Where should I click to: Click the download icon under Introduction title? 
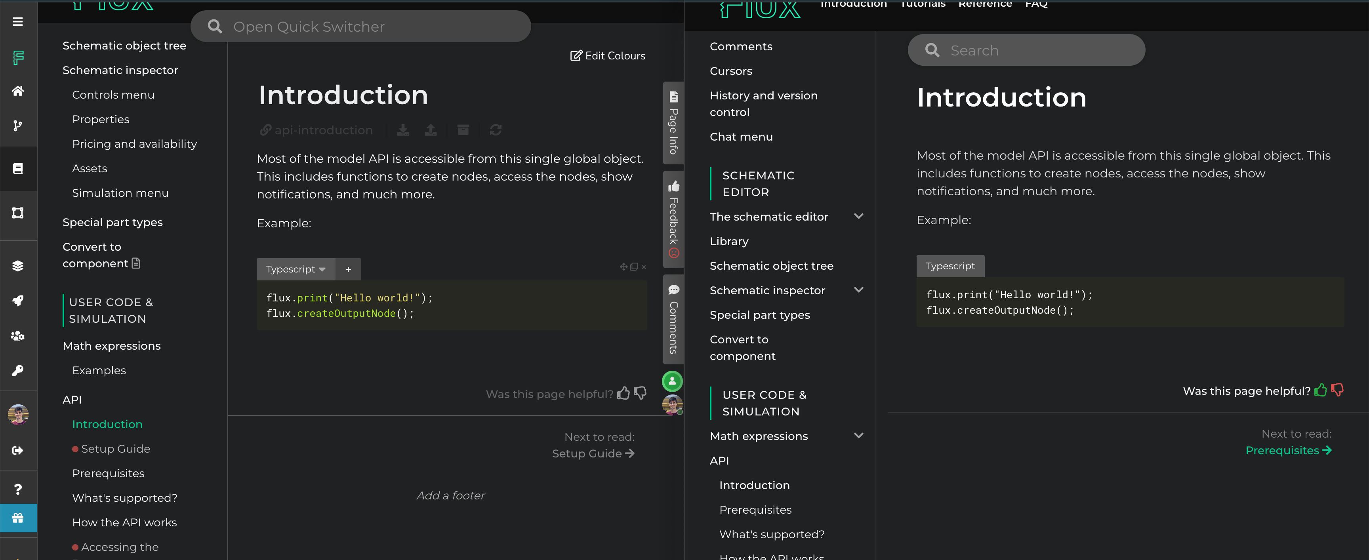pyautogui.click(x=403, y=130)
